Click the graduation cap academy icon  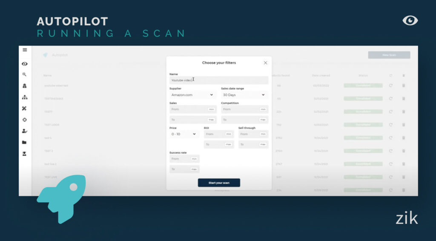(25, 153)
